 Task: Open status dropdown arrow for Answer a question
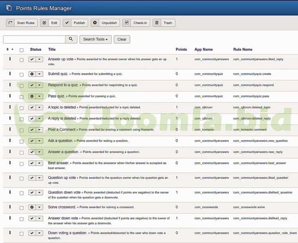click(39, 152)
